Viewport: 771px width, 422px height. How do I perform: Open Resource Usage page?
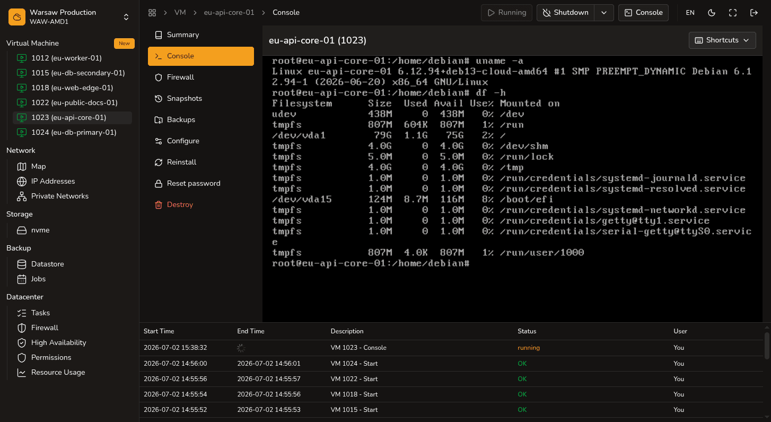pyautogui.click(x=72, y=372)
